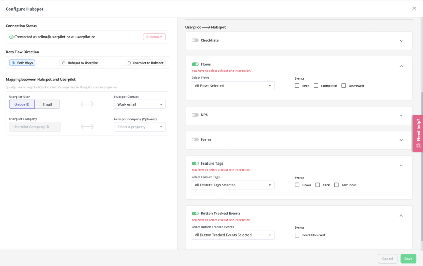Save the Hubspot configuration
This screenshot has width=423, height=266.
(409, 259)
